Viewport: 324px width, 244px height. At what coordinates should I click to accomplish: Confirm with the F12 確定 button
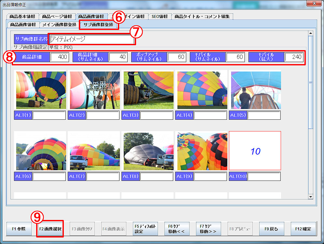tap(303, 229)
